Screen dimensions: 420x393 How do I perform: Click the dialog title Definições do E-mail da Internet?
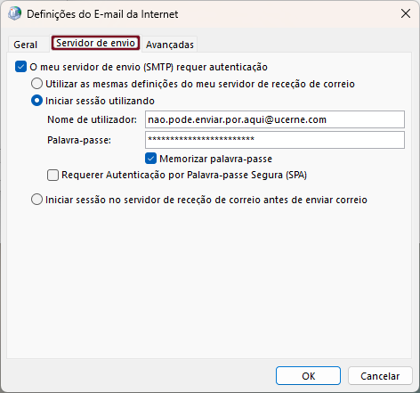tap(102, 14)
